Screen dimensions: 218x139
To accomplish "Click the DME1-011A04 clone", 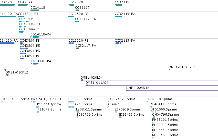I will point(152,85).
